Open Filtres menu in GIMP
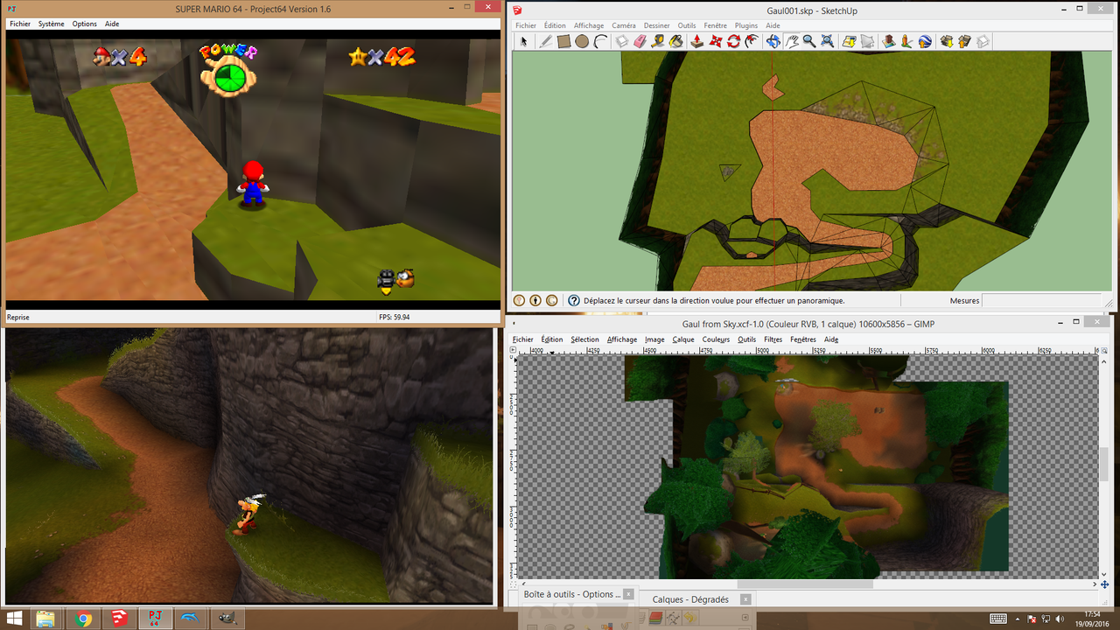This screenshot has height=630, width=1120. (x=773, y=339)
